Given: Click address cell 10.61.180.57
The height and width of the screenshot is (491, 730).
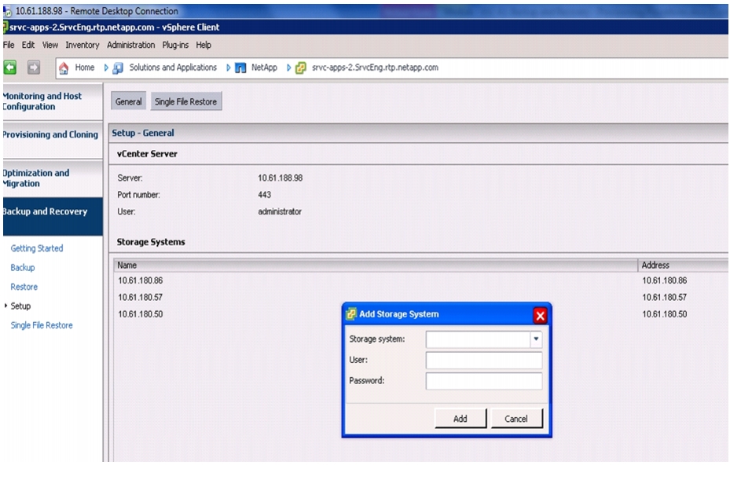Looking at the screenshot, I should tap(664, 298).
